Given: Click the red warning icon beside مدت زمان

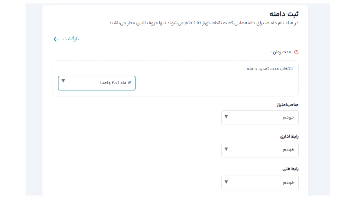Looking at the screenshot, I should pyautogui.click(x=297, y=52).
